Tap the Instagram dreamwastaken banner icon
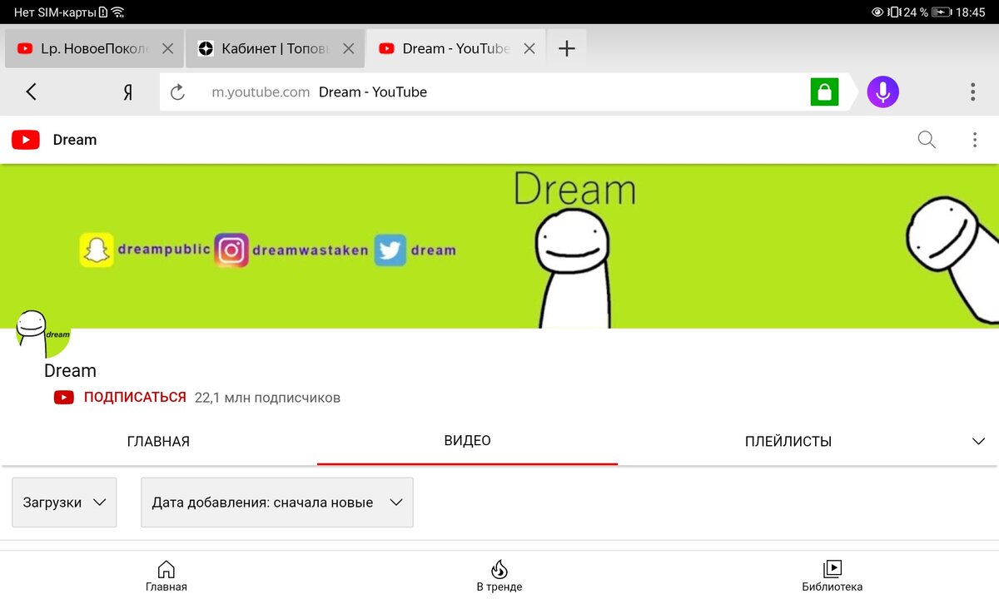 coord(231,250)
